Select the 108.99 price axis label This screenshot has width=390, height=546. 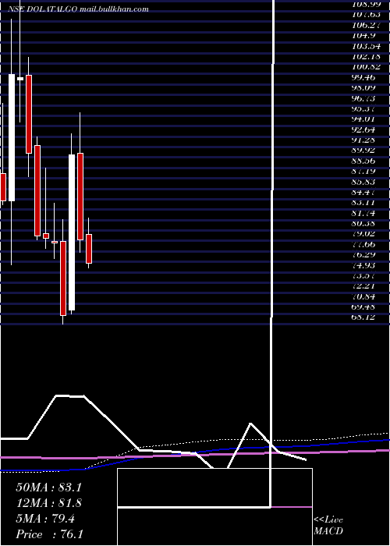(x=366, y=4)
